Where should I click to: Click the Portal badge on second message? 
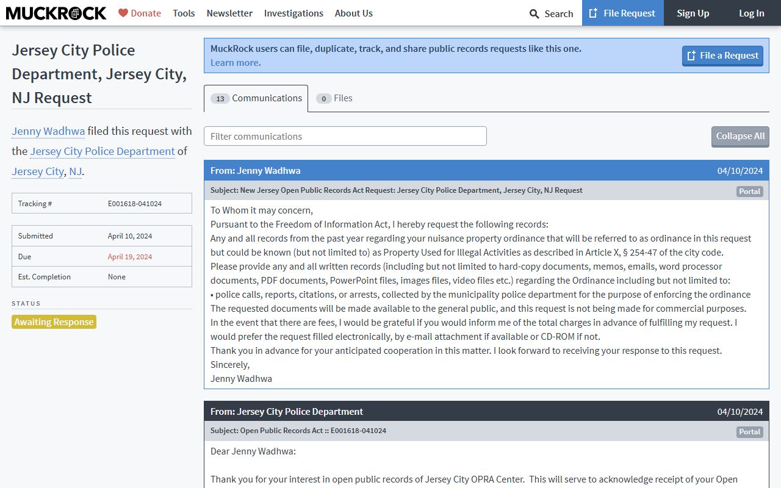[x=749, y=431]
